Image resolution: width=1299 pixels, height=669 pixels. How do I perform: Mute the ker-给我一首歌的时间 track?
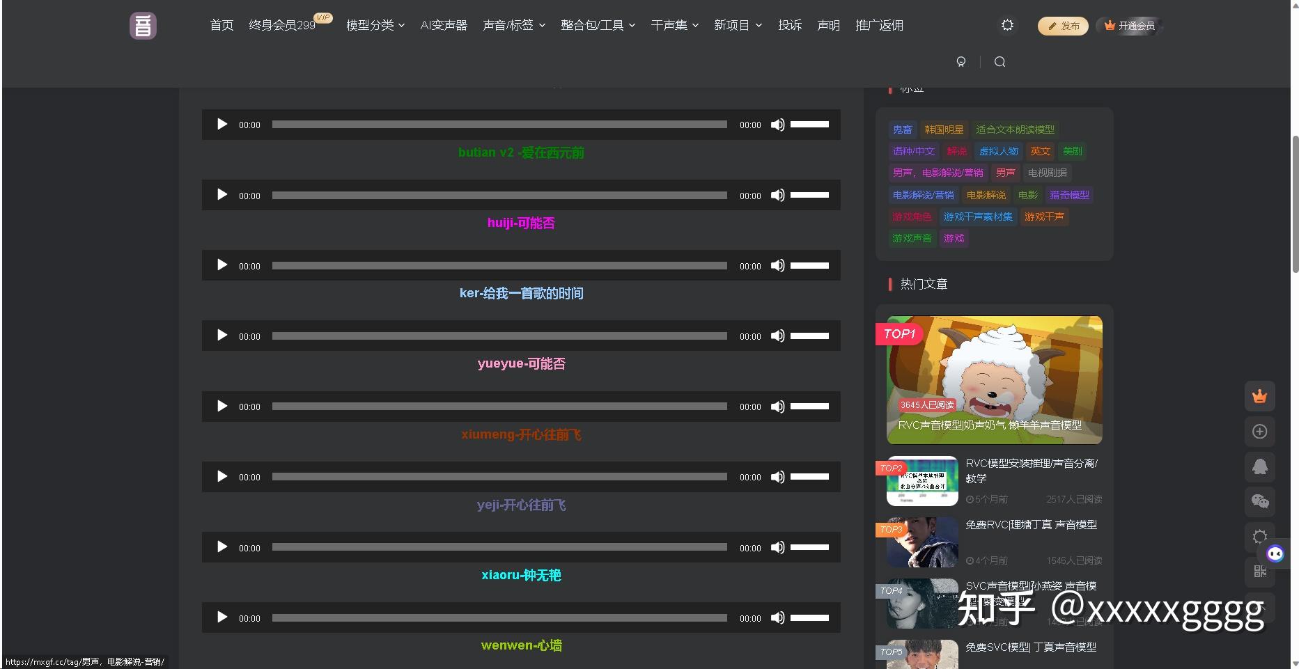(778, 265)
